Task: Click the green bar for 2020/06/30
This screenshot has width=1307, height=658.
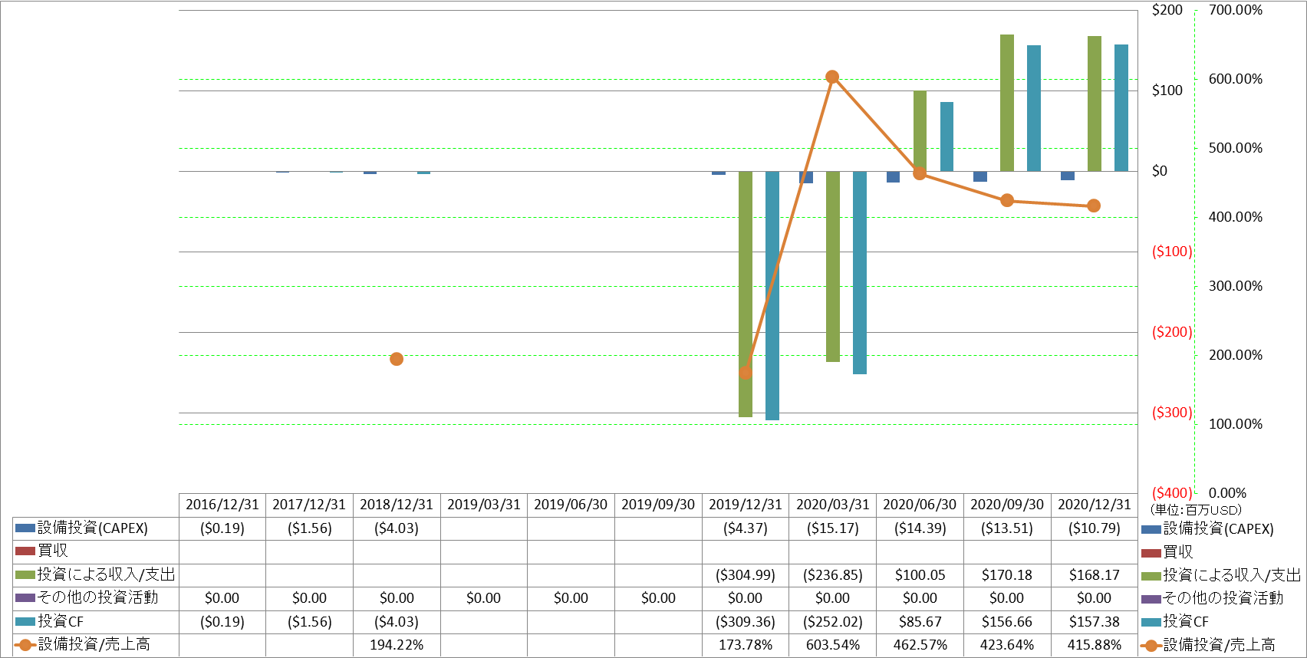Action: point(920,131)
